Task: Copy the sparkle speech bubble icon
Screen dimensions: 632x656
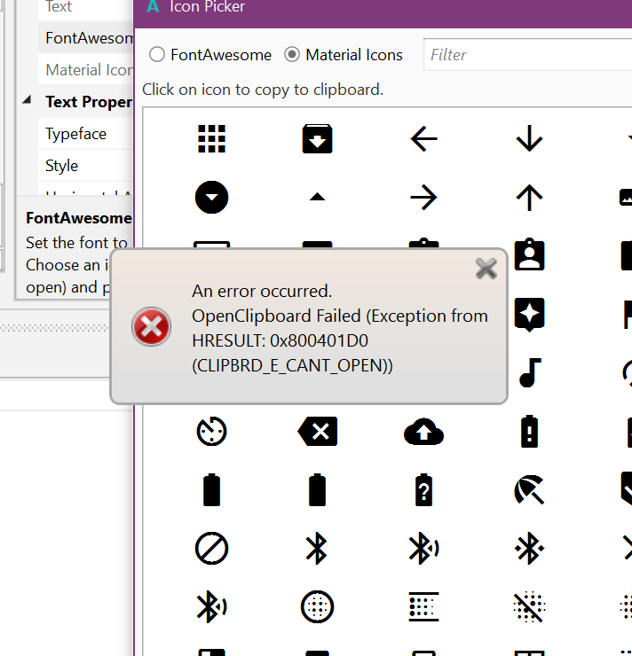Action: tap(529, 315)
